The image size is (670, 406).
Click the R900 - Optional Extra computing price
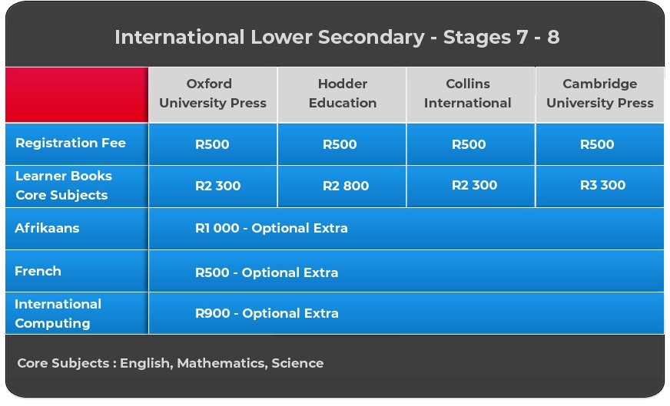coord(267,314)
